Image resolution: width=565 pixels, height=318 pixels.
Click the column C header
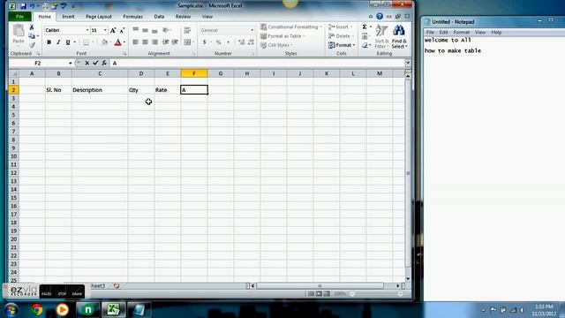100,73
